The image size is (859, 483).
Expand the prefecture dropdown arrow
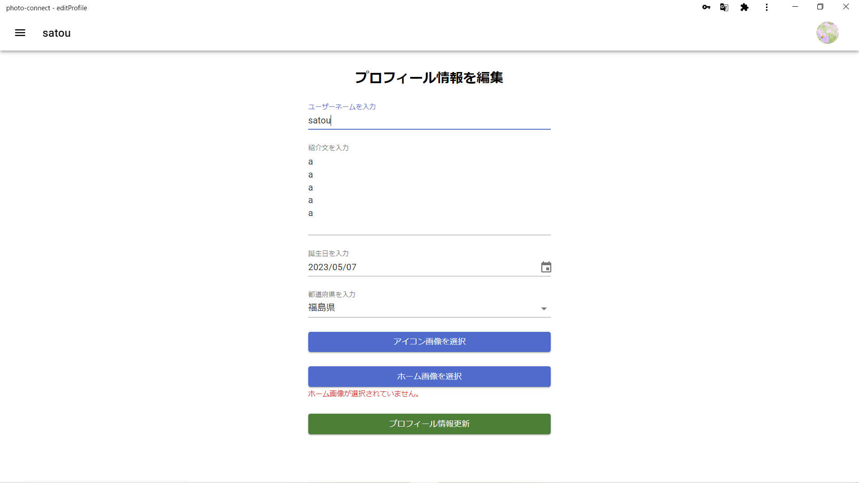coord(544,309)
